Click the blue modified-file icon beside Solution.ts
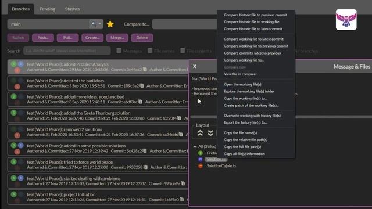Screen dimensions: 372x209 (201, 160)
